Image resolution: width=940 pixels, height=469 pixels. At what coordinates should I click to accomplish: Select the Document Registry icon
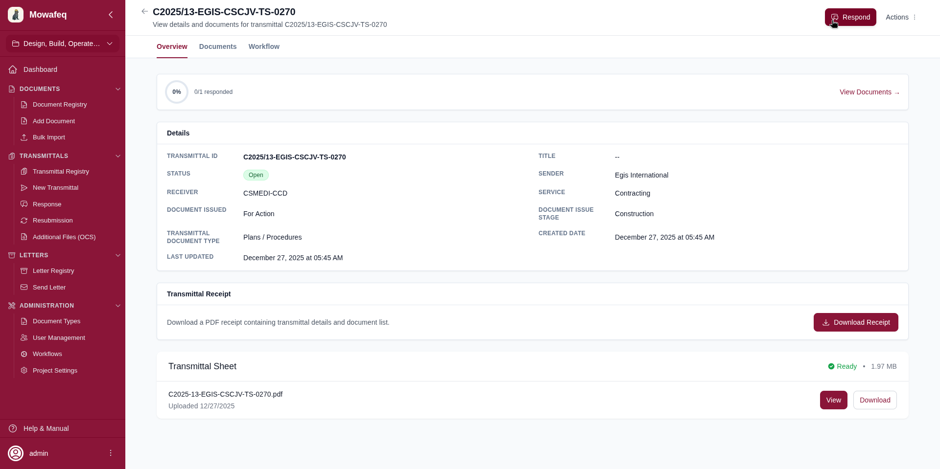click(24, 104)
